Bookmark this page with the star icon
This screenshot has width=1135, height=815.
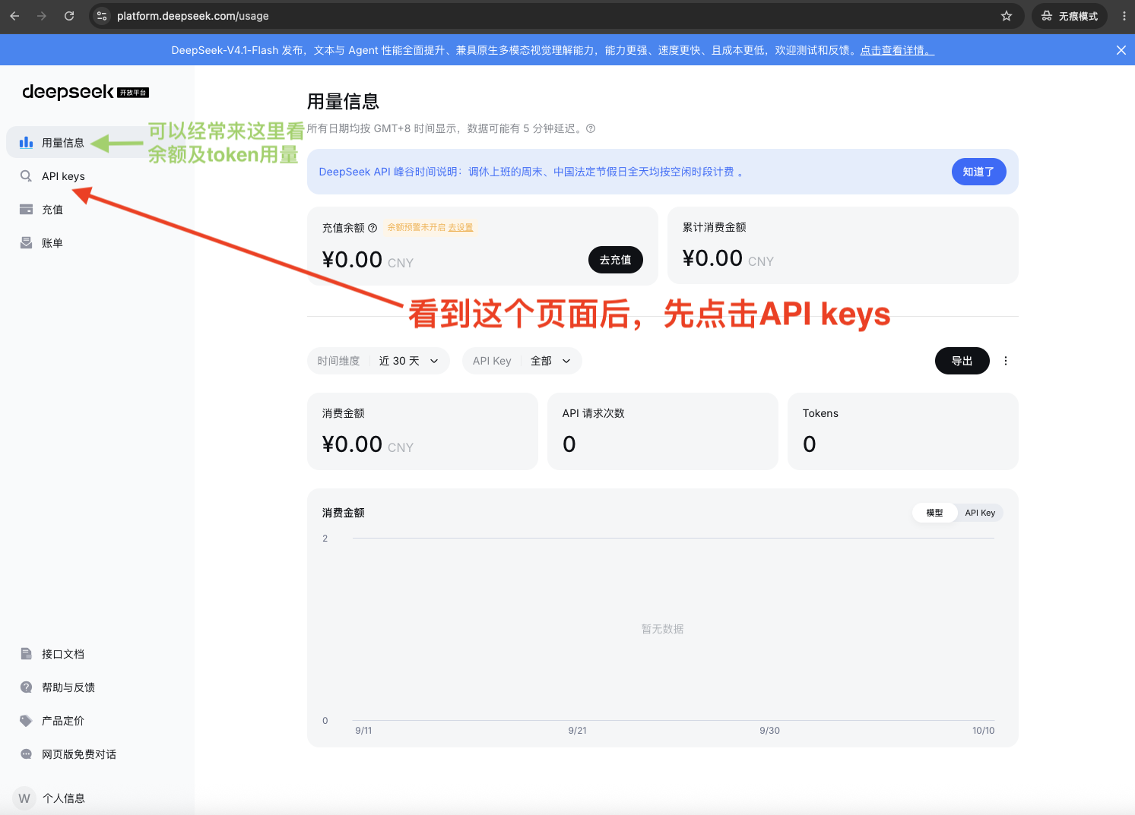(1007, 16)
